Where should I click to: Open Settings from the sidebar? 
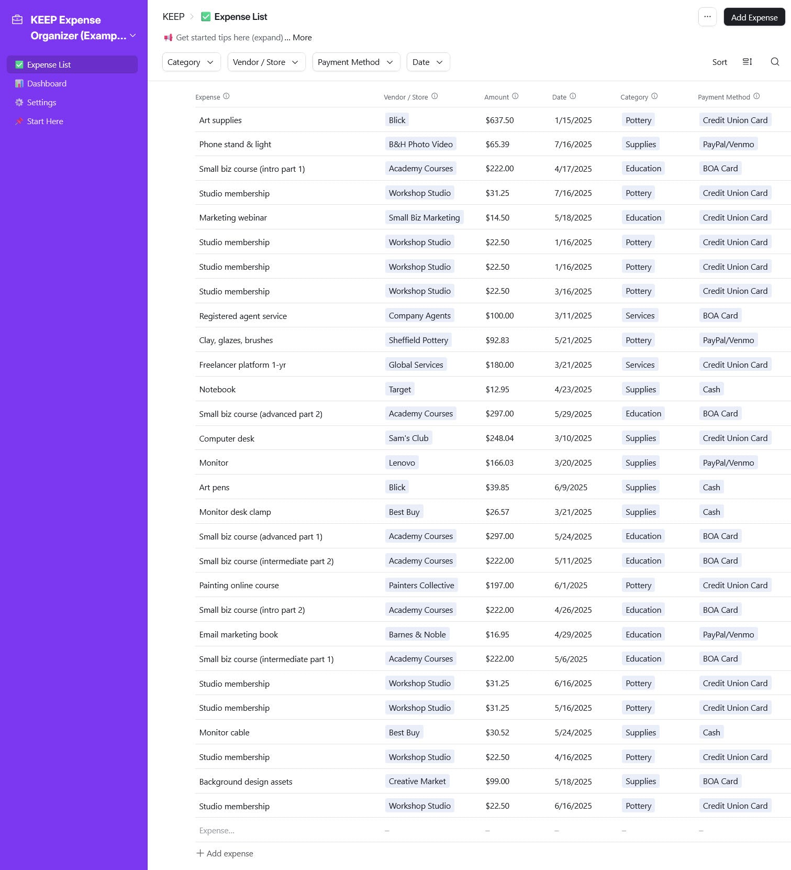[x=41, y=103]
